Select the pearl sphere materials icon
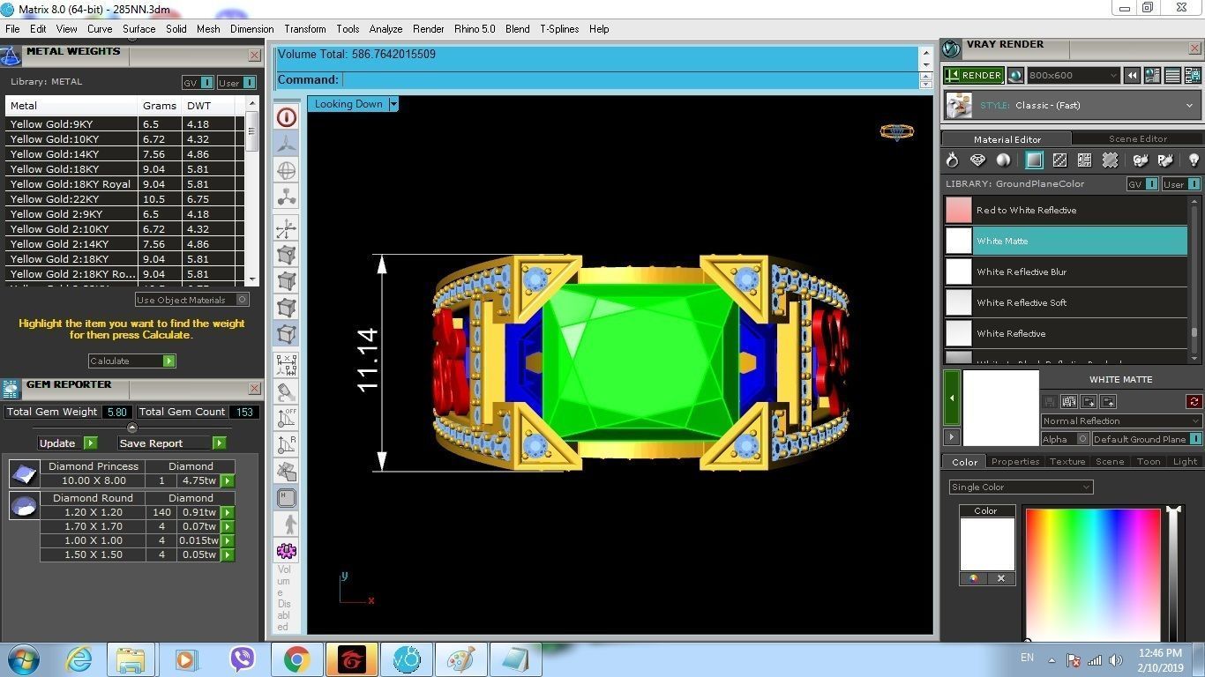This screenshot has height=677, width=1205. [1003, 160]
